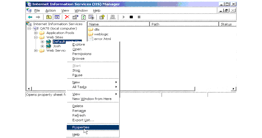Sort by the Status column header

228,24
